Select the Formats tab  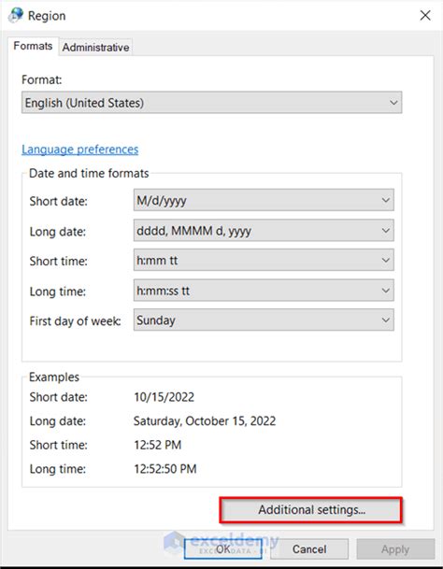tap(33, 46)
